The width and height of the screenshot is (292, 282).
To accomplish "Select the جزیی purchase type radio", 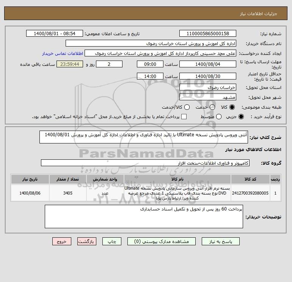I will pos(241,117).
